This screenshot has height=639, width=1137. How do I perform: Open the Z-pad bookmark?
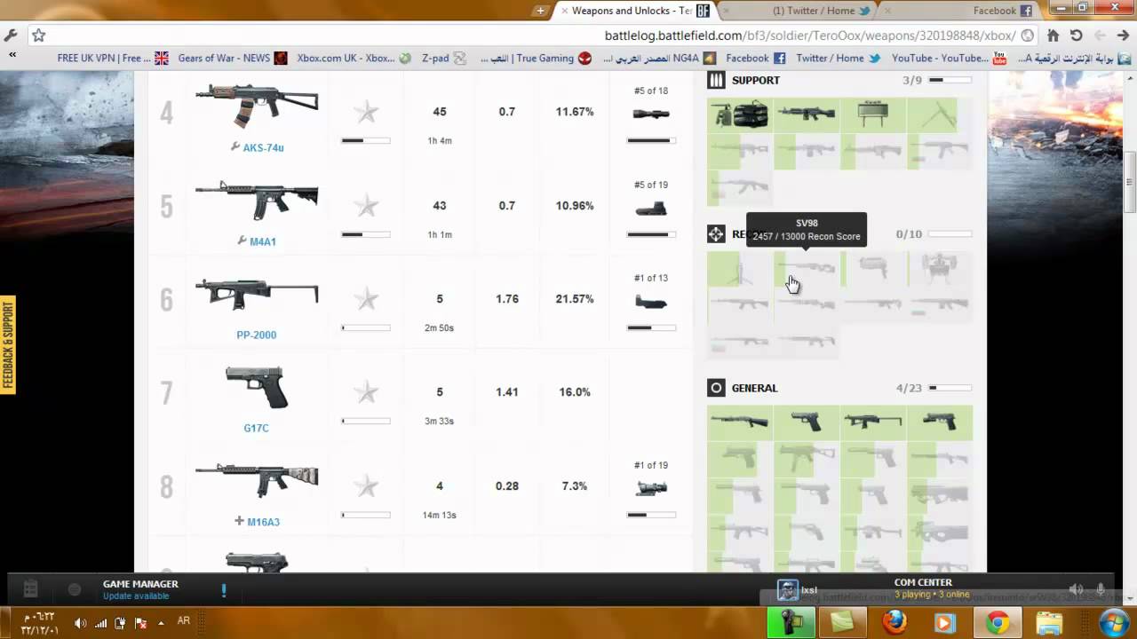coord(443,58)
